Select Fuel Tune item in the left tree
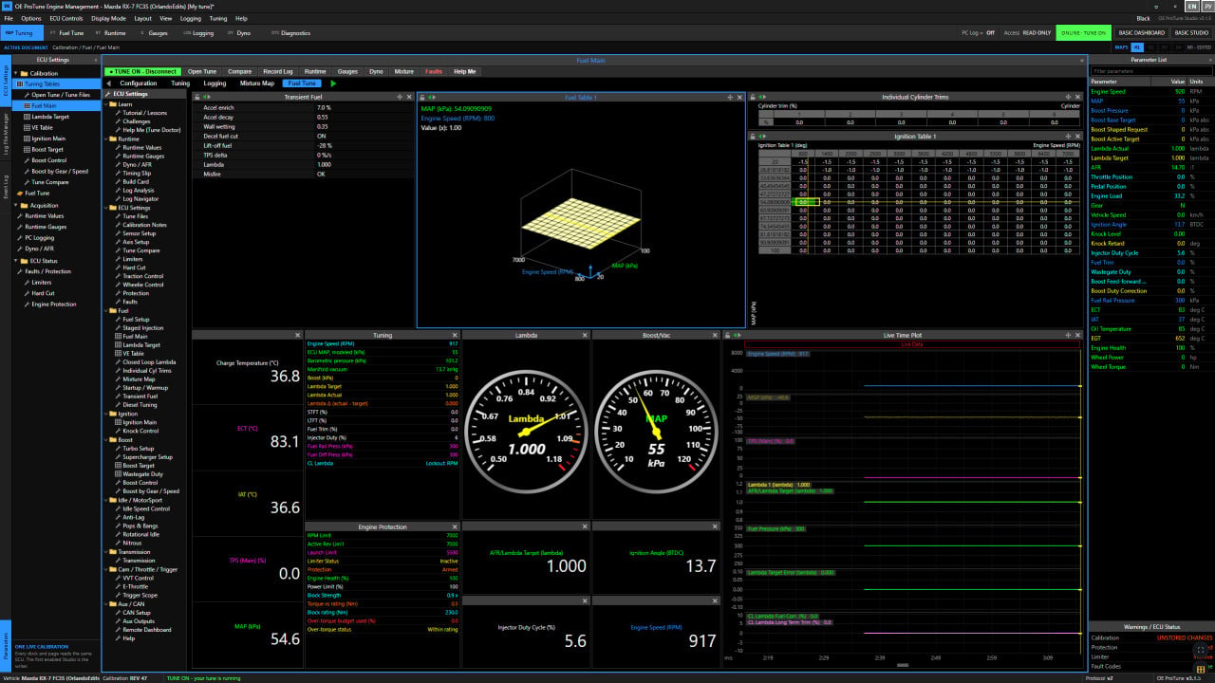Screen dimensions: 1215x683 pos(32,193)
